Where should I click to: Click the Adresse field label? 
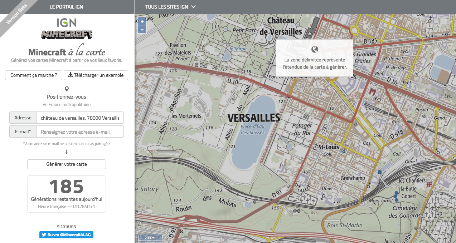click(23, 118)
